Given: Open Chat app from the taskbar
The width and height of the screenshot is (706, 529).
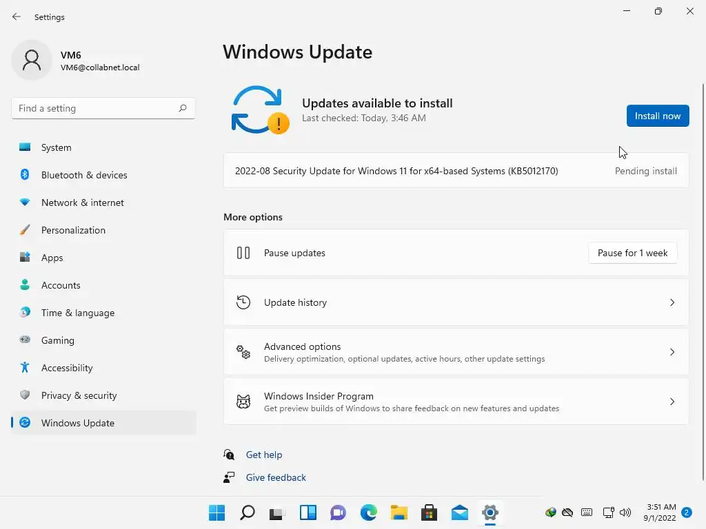Looking at the screenshot, I should click(x=338, y=512).
